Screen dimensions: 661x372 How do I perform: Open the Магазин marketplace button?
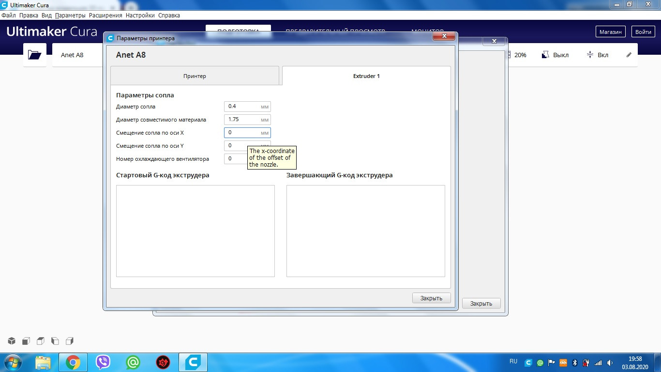coord(610,31)
